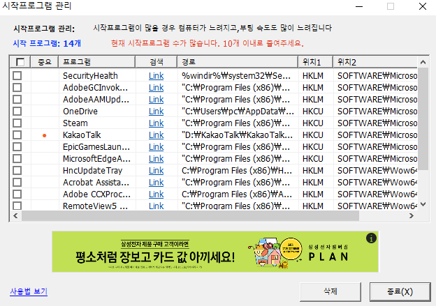Open the 사용법 보기 usage guide link
This screenshot has height=306, width=436.
click(x=29, y=291)
